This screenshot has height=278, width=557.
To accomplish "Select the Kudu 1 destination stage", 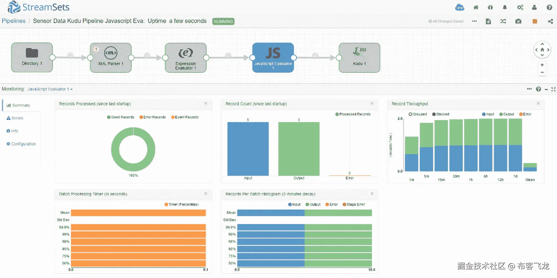I will 359,57.
